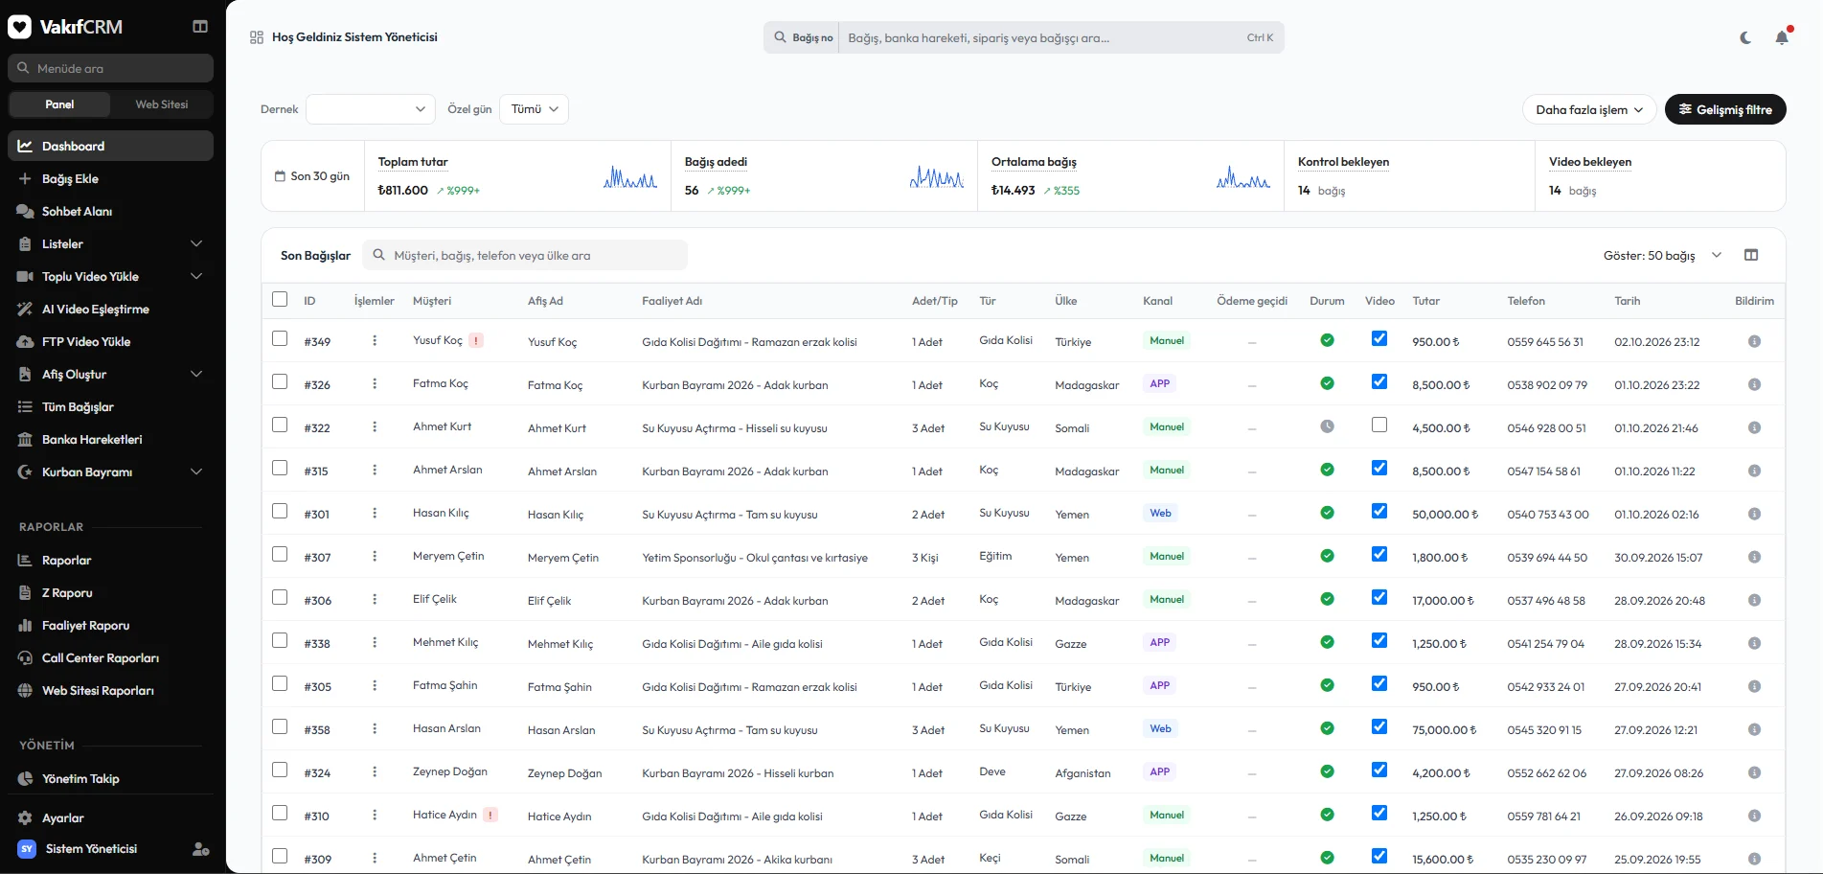Open Toplam tutar sparkline chart
The image size is (1823, 874).
[630, 177]
